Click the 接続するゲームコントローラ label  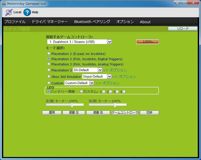click(69, 37)
